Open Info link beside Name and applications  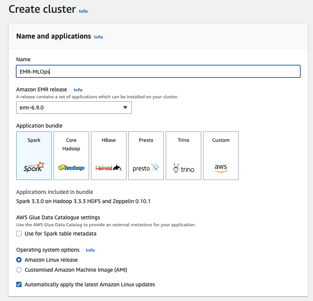98,37
